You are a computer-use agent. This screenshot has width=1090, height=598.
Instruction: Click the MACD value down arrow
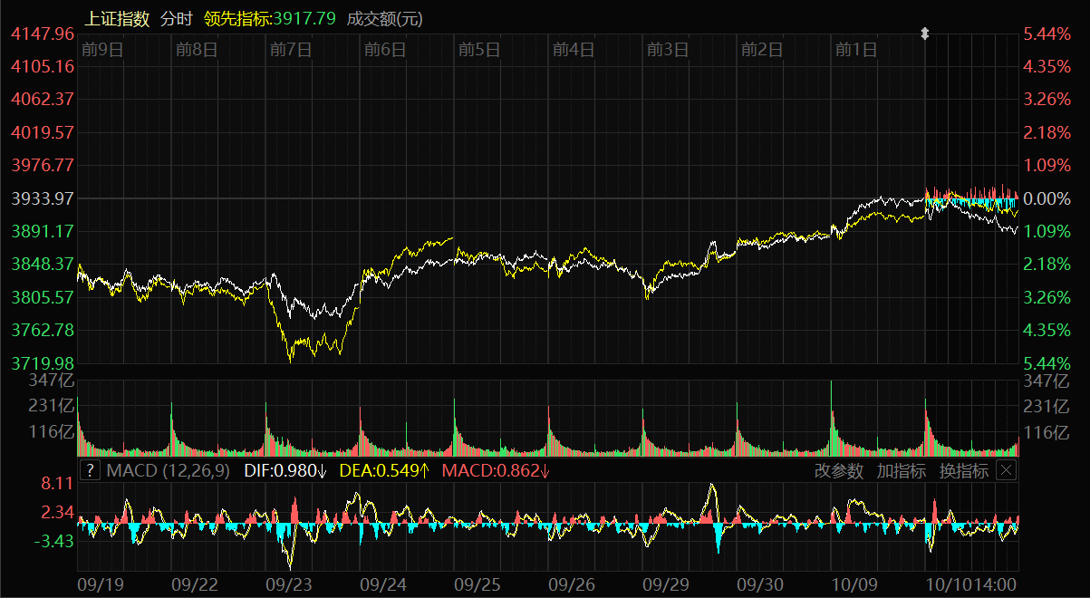tap(545, 470)
